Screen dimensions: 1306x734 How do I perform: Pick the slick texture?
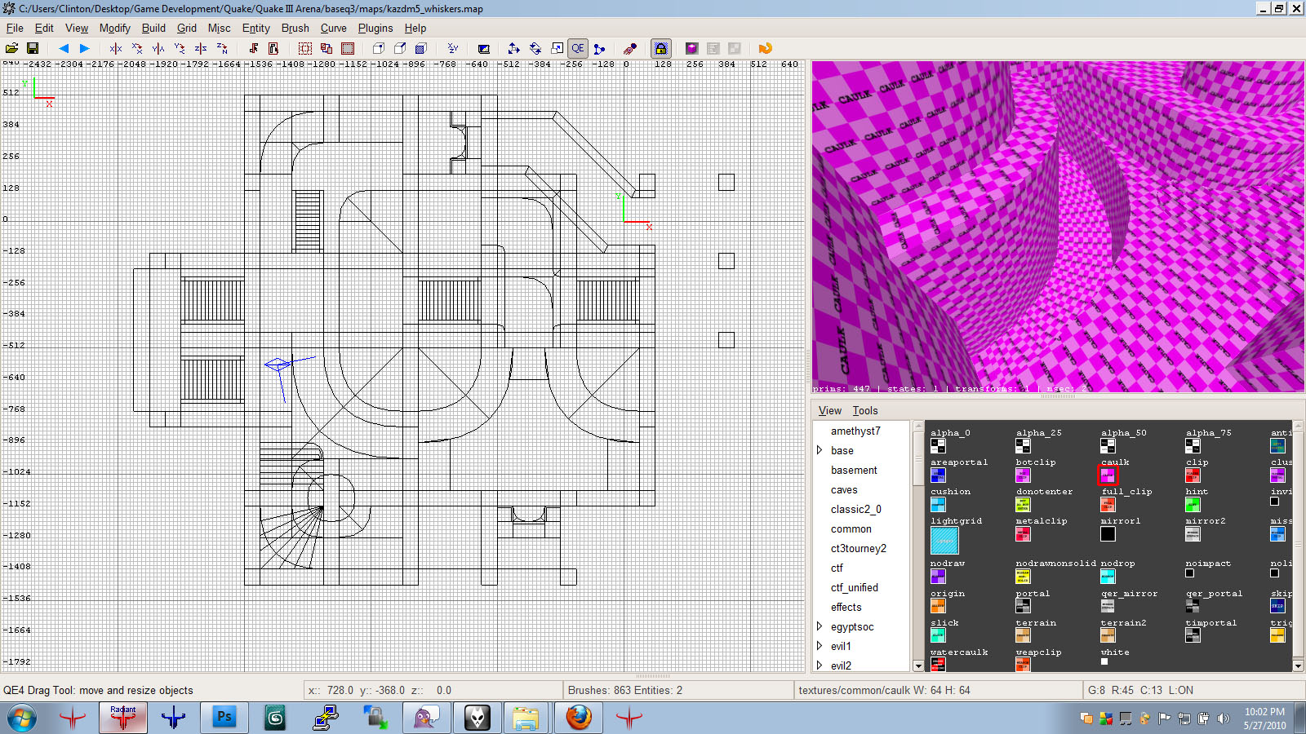938,635
